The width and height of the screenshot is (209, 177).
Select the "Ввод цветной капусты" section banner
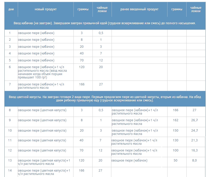105,99
